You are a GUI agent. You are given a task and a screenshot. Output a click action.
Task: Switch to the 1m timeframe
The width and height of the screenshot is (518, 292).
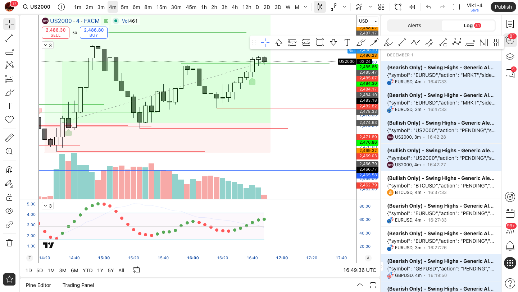point(77,7)
